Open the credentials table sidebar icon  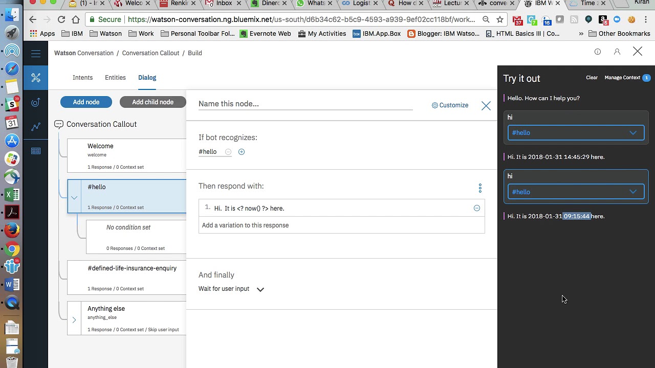pos(36,151)
